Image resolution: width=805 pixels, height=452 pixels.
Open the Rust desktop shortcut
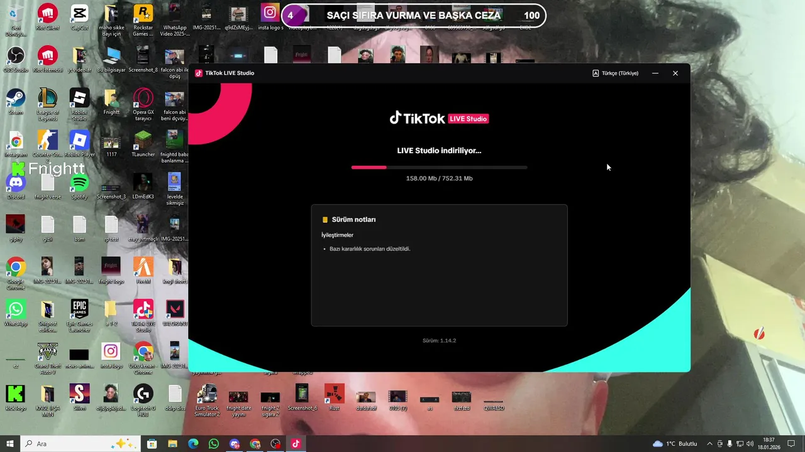334,397
